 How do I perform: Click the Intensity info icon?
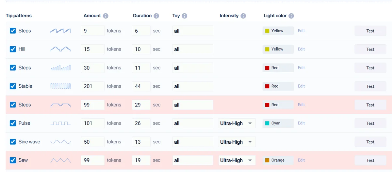tap(243, 16)
